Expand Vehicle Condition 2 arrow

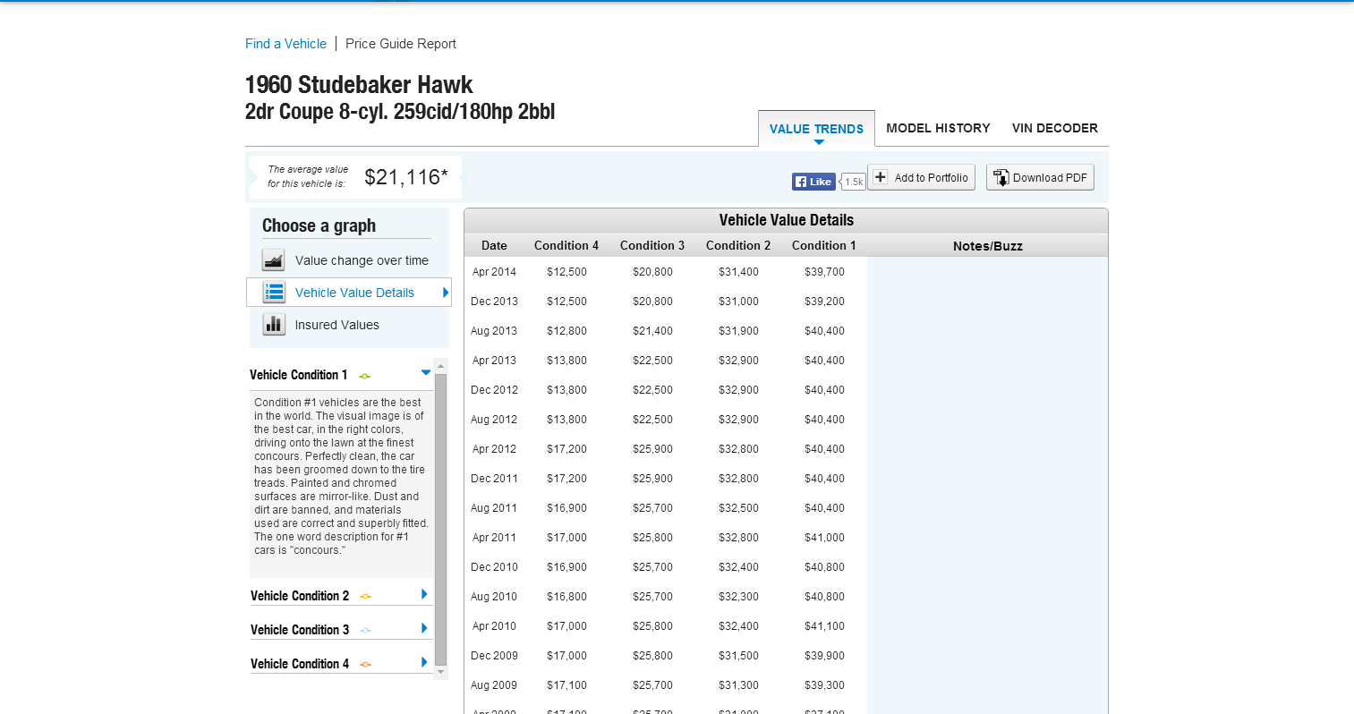[424, 594]
